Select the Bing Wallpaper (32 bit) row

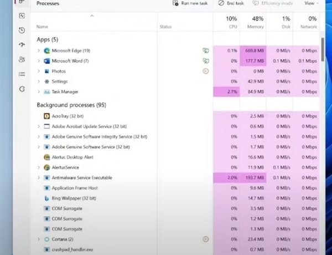[175, 198]
